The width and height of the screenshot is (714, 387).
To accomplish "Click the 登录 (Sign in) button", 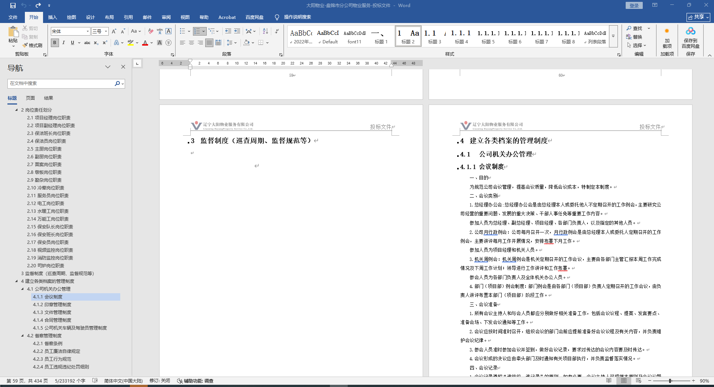I will (x=634, y=6).
